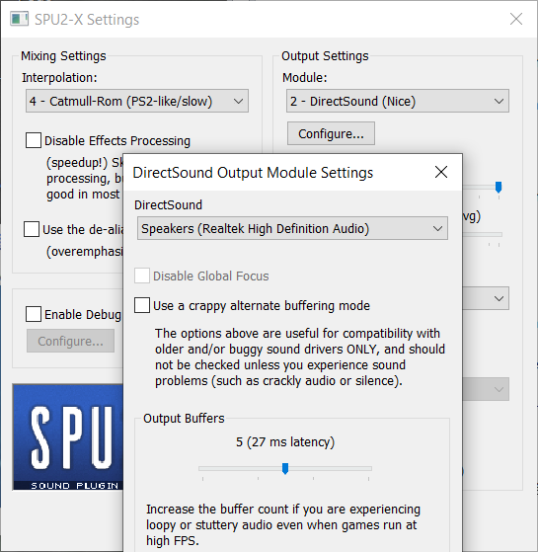Click the SPU2-X Settings window icon
Image resolution: width=538 pixels, height=552 pixels.
pyautogui.click(x=19, y=19)
